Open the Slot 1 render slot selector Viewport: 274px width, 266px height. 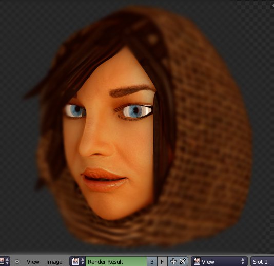coord(262,261)
